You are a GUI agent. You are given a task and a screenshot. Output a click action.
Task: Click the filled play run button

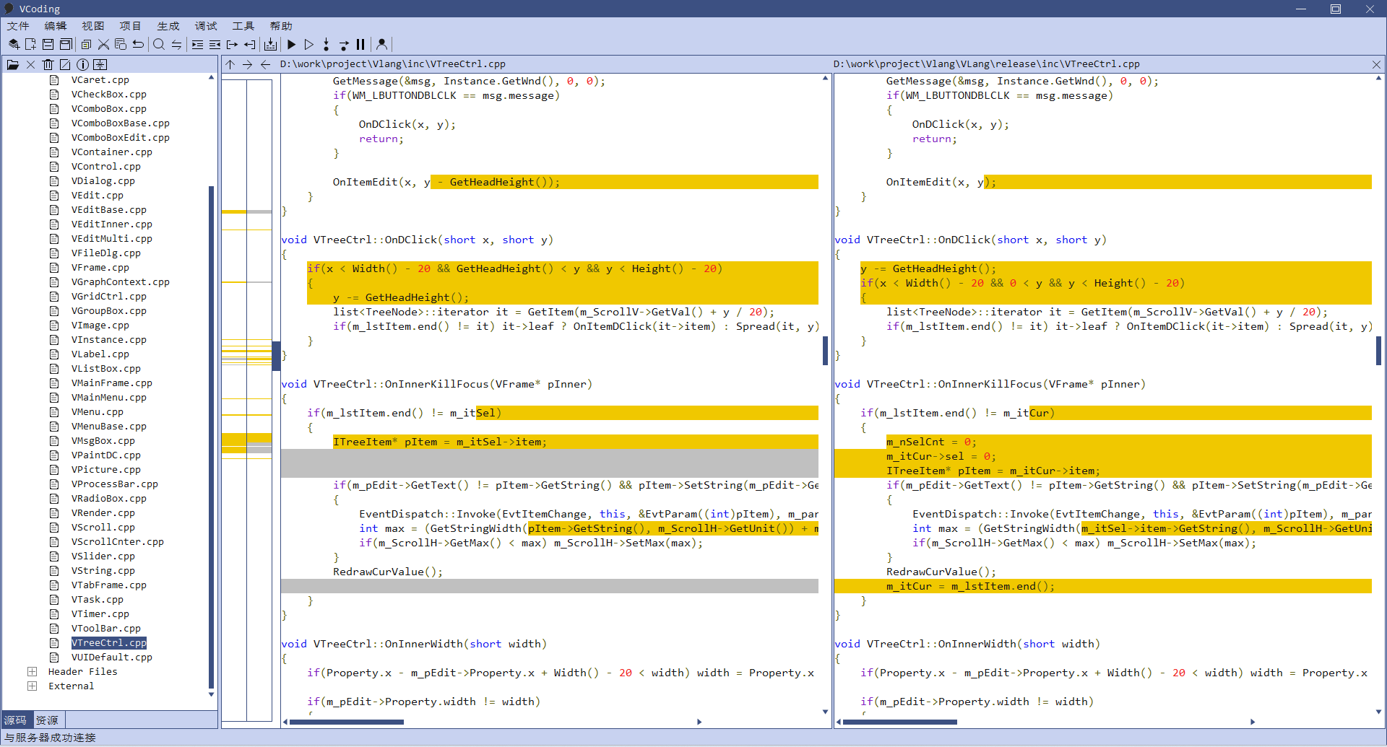click(292, 44)
